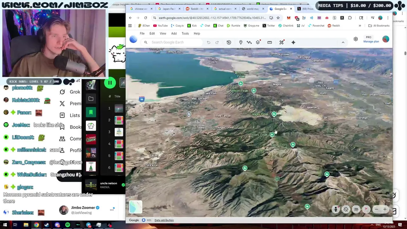Open the Street View pegman
Screen dimensions: 407x229
(336, 209)
